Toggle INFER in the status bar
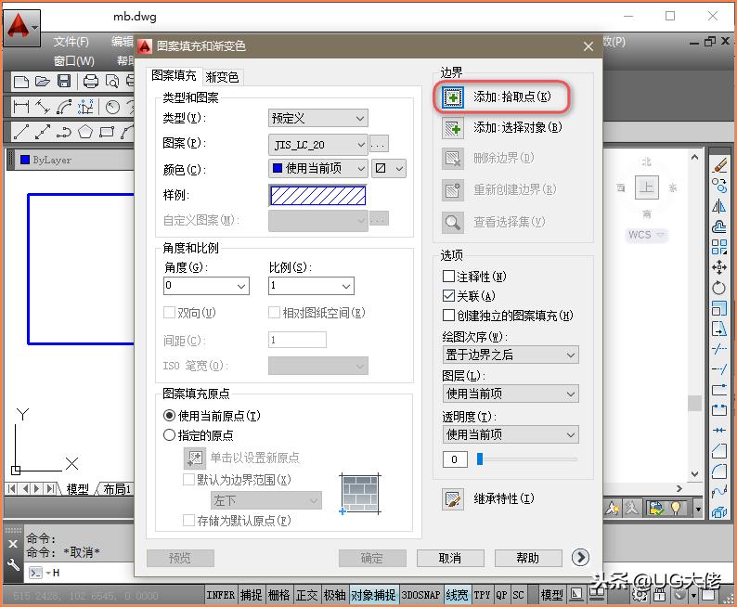This screenshot has height=607, width=737. click(x=220, y=595)
